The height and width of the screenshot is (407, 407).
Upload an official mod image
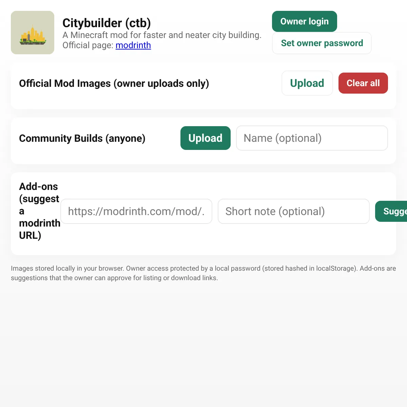coord(307,83)
